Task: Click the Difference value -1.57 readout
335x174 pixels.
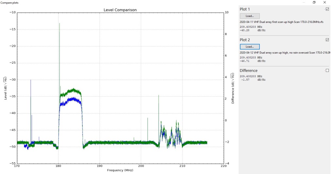Action: click(245, 79)
